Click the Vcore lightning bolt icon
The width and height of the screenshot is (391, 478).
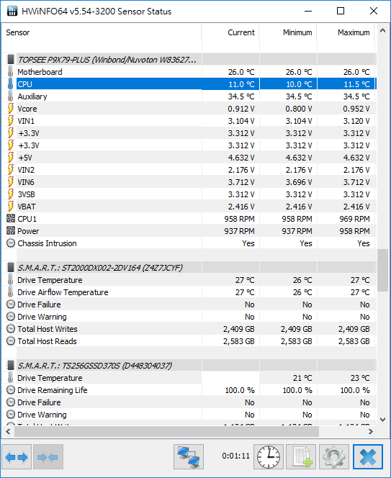coord(10,109)
